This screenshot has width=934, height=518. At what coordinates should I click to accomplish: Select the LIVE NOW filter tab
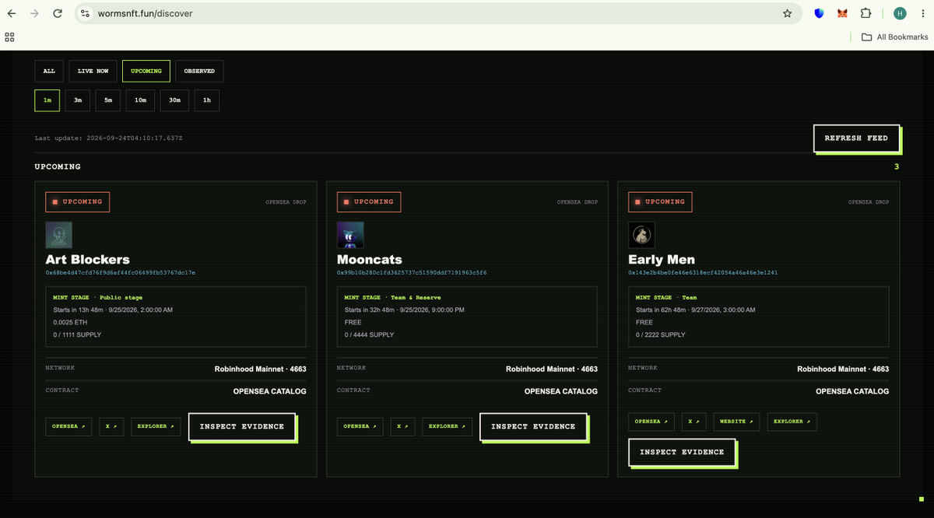click(93, 71)
